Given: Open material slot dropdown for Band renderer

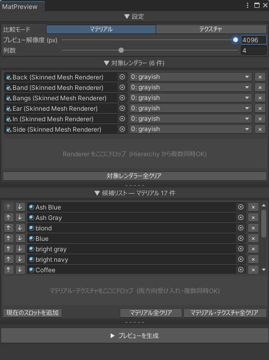Looking at the screenshot, I should pos(191,87).
